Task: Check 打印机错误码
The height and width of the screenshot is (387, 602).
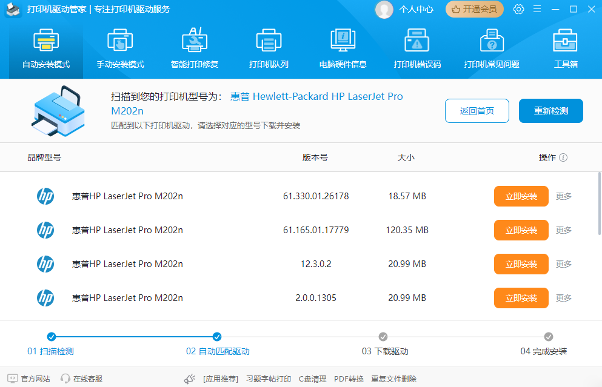Action: [417, 48]
